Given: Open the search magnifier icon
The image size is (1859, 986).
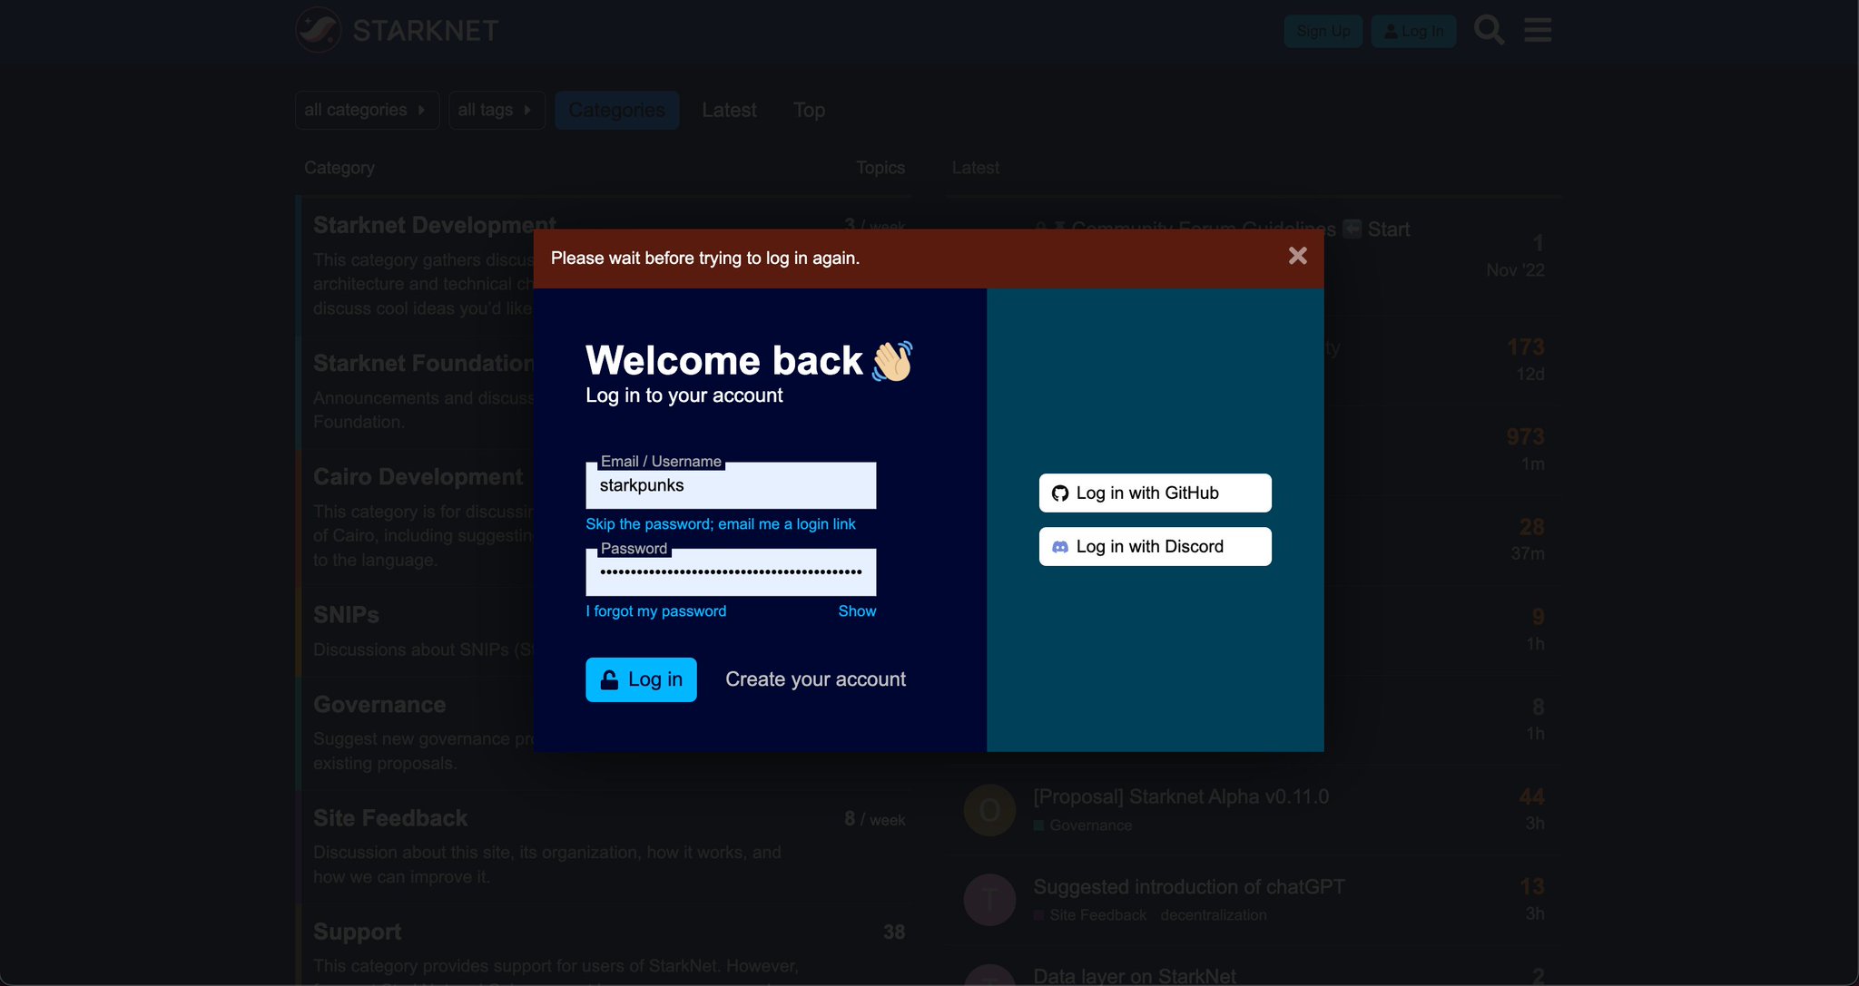Looking at the screenshot, I should 1489,30.
